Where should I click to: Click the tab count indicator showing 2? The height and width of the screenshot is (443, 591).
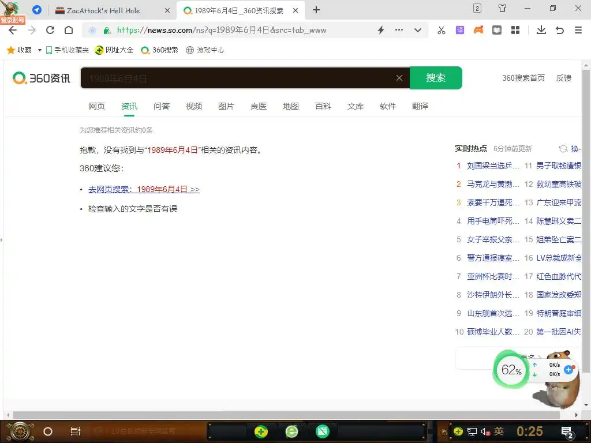click(477, 8)
